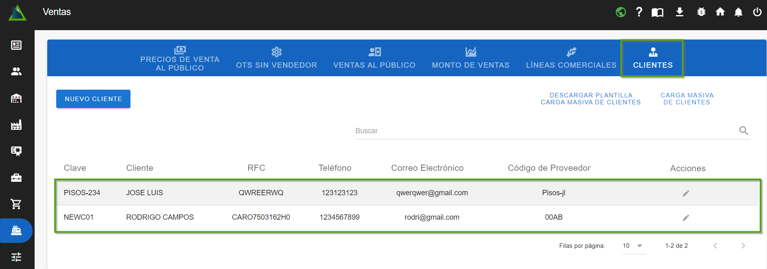Click Descargar Plantilla Carga Masiva link
The width and height of the screenshot is (767, 269).
tap(591, 99)
